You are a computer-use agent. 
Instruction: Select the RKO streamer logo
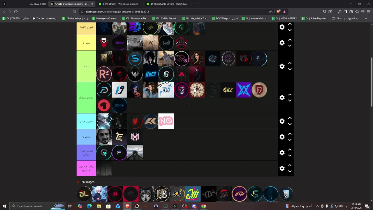(x=119, y=106)
